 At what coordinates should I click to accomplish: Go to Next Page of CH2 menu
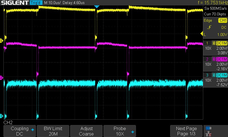tap(186, 131)
